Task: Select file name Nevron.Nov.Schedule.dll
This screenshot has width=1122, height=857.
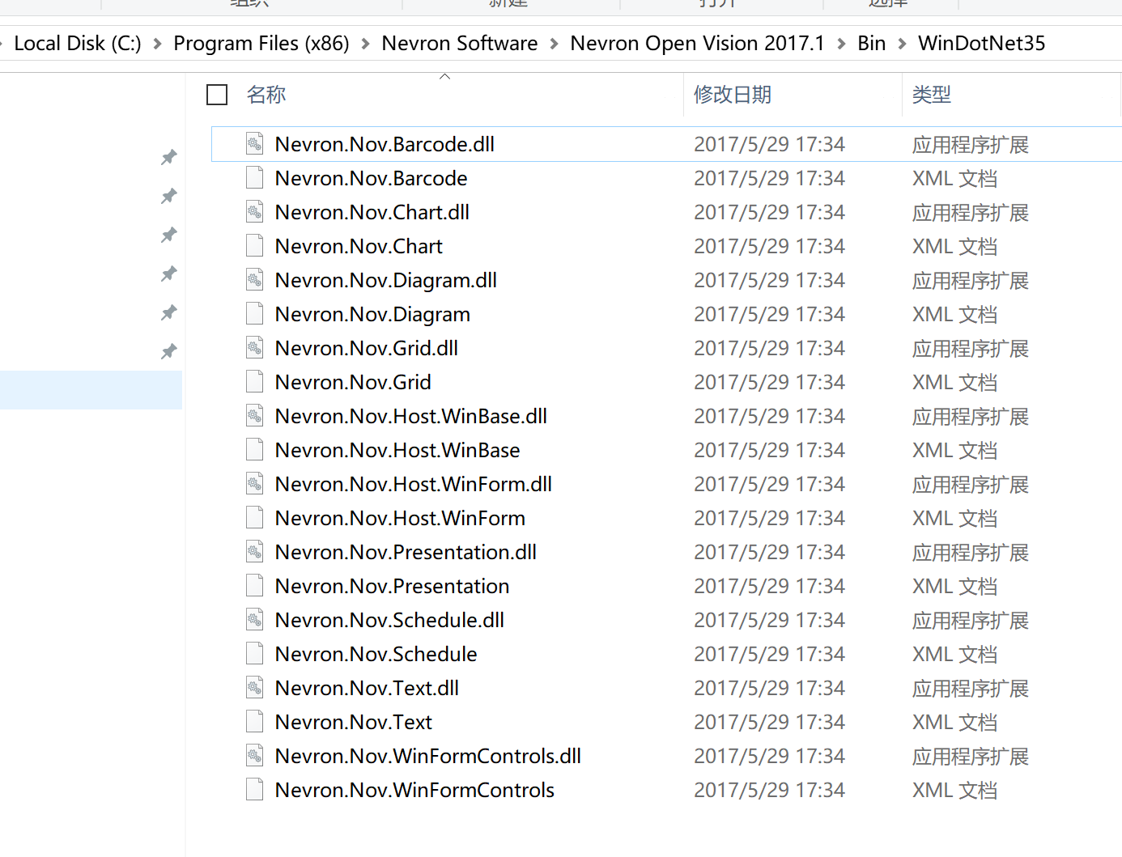Action: click(389, 620)
